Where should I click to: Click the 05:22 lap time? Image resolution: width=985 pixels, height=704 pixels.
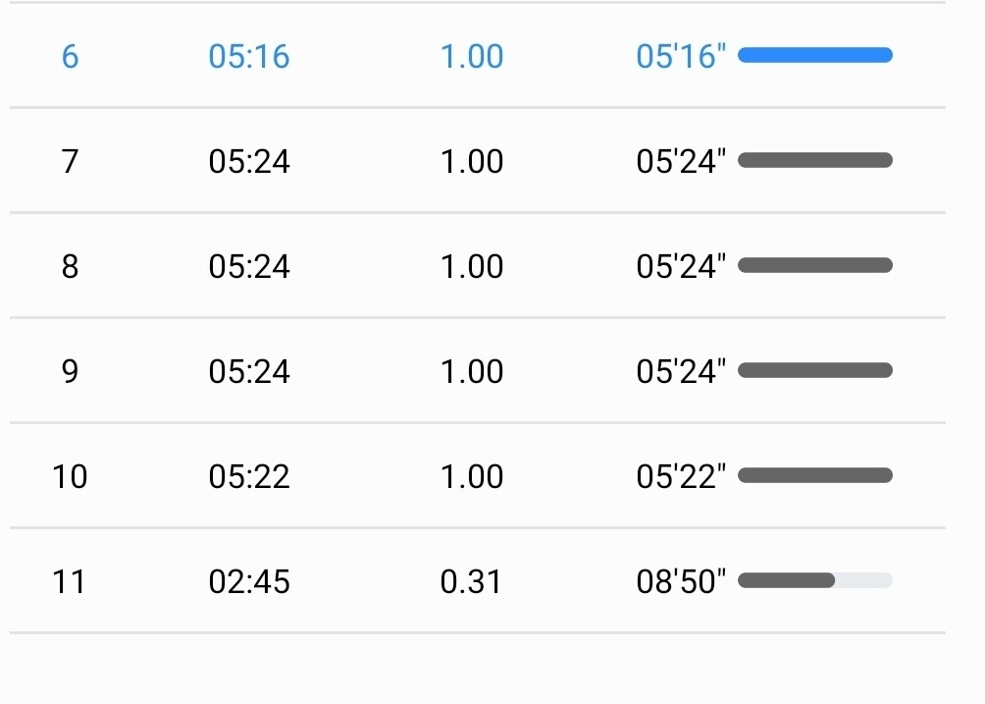[x=249, y=476]
